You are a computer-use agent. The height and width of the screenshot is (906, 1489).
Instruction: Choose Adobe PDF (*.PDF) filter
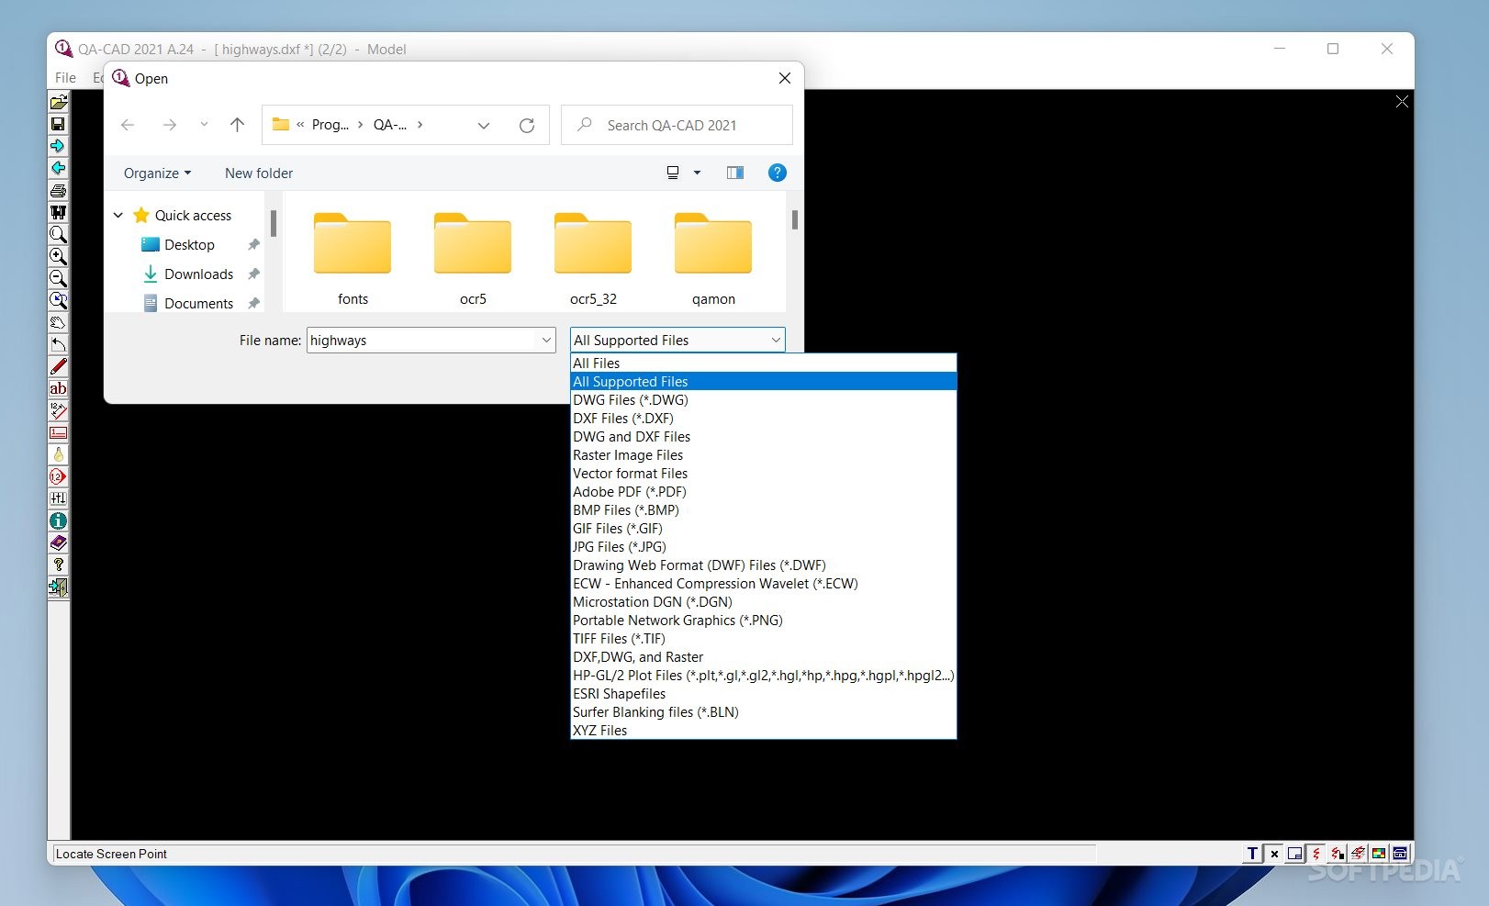click(763, 492)
